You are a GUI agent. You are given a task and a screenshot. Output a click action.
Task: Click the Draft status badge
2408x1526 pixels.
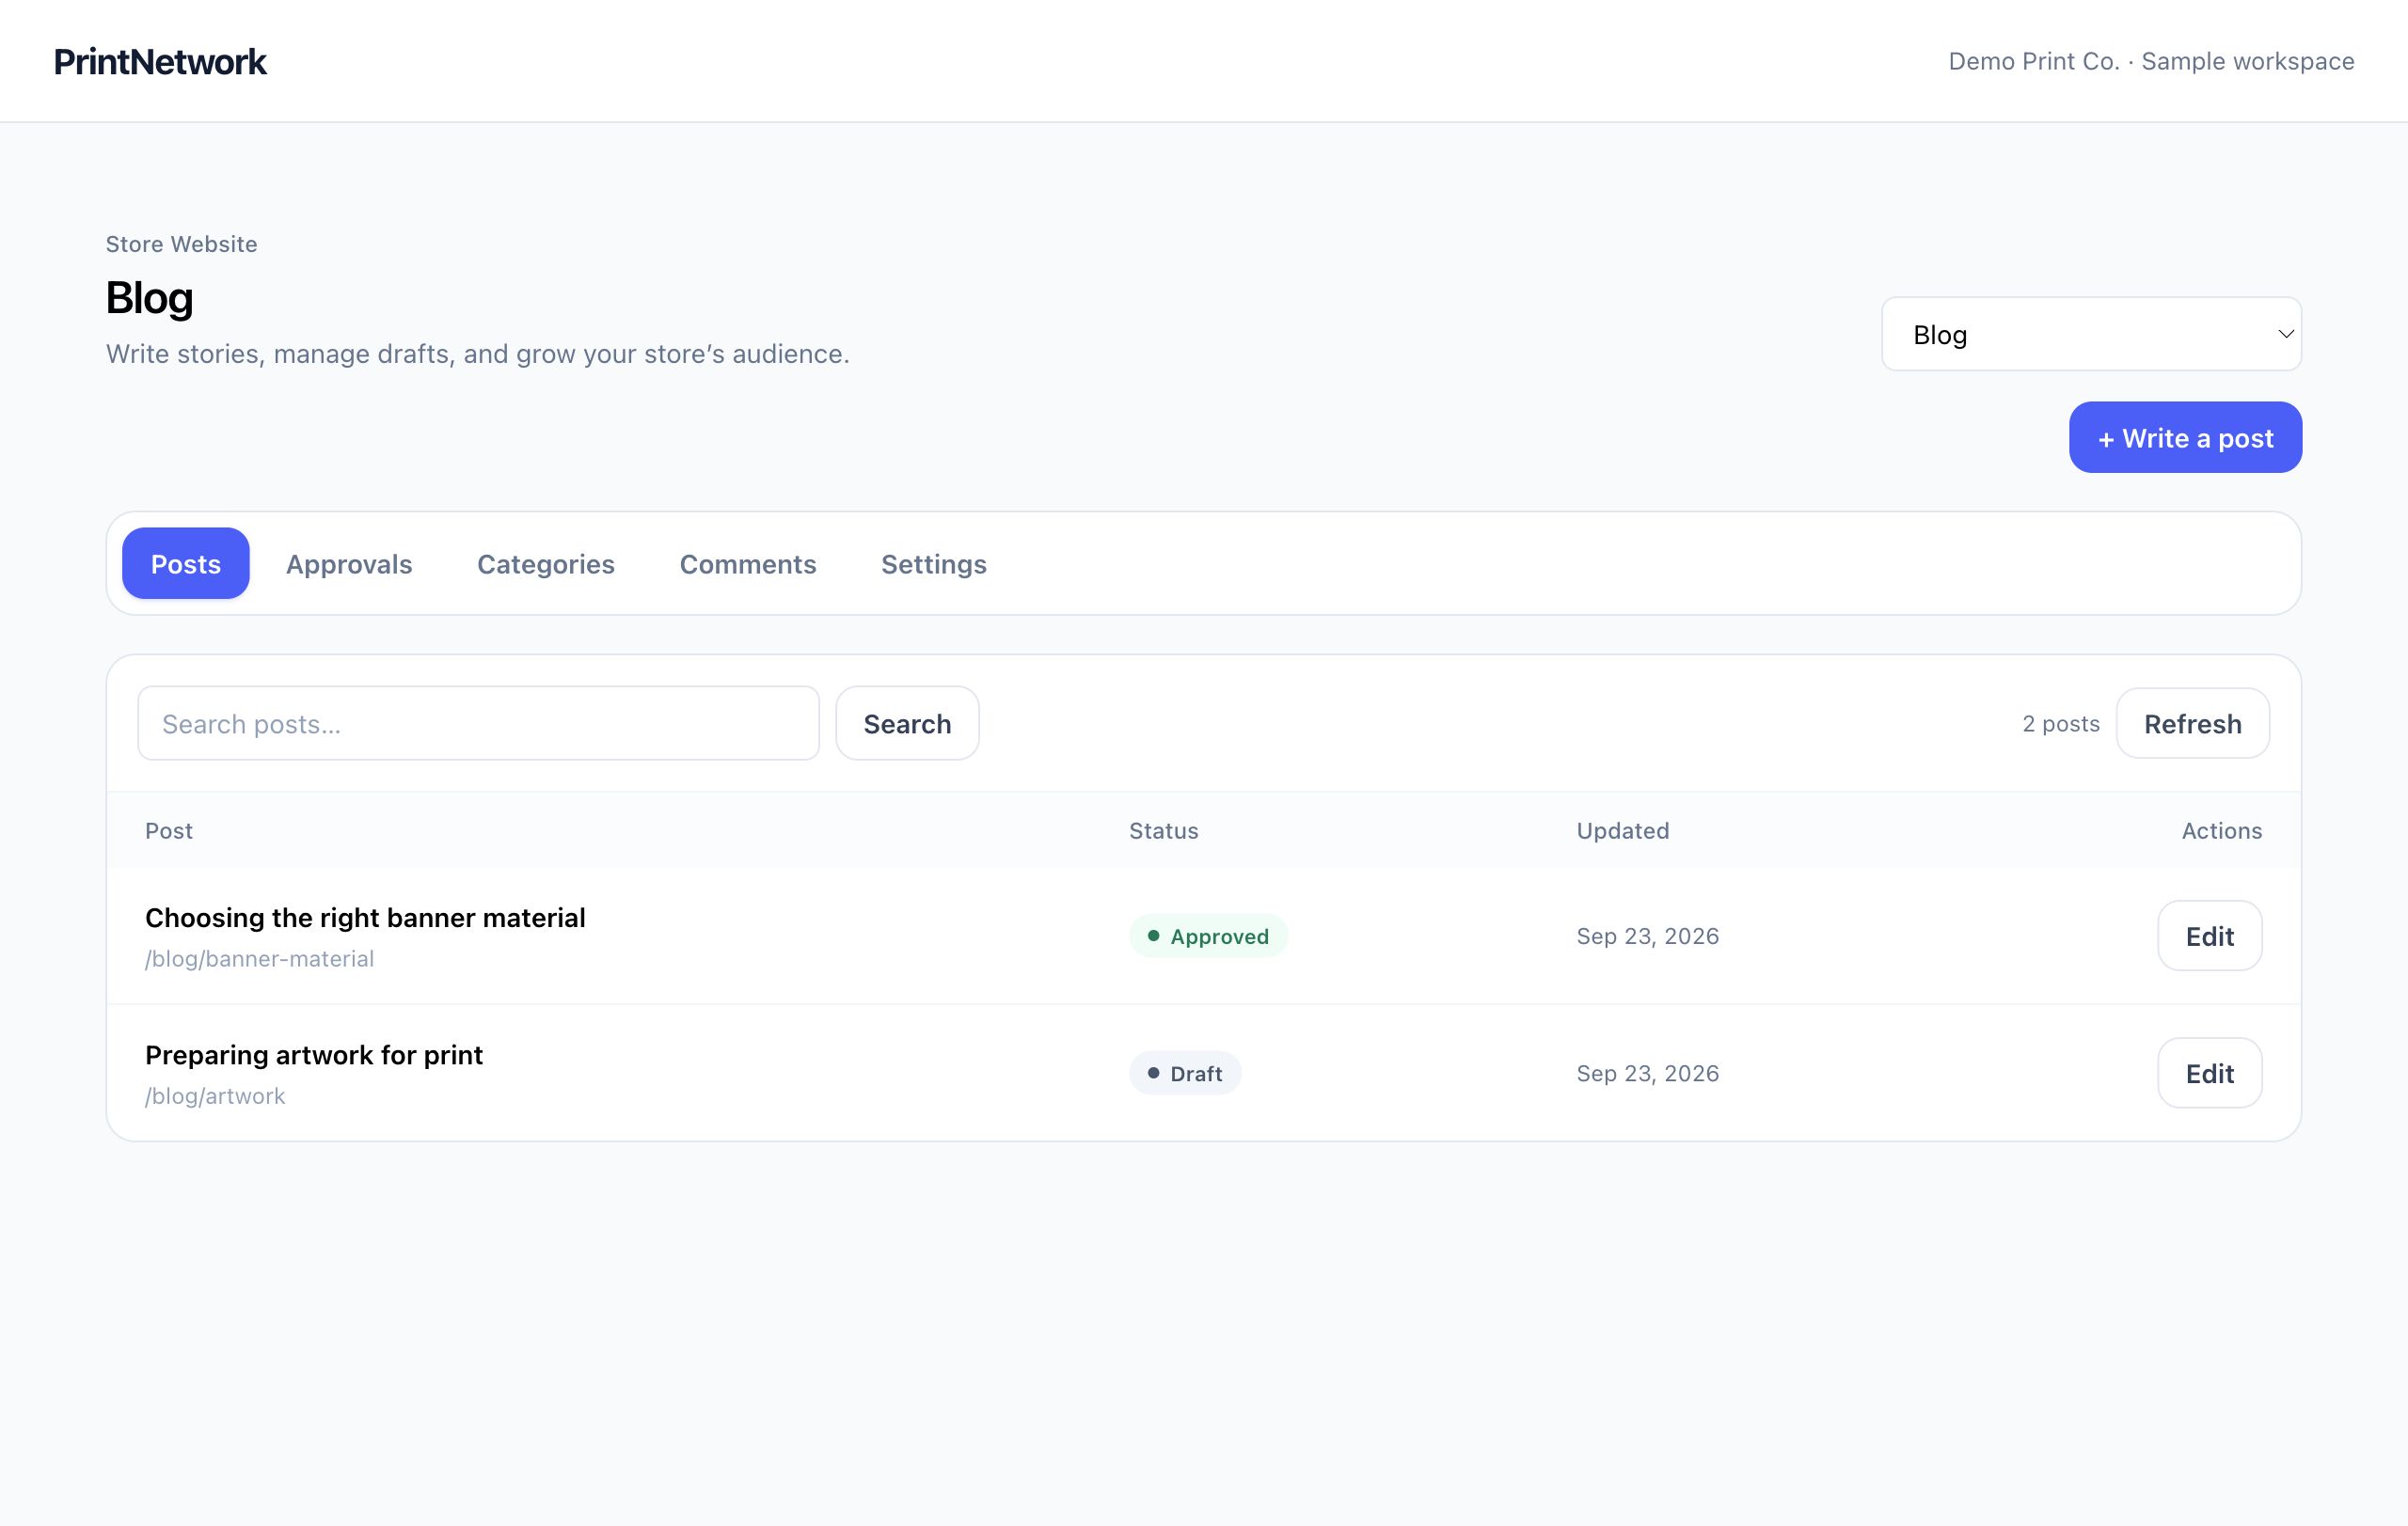[1185, 1074]
